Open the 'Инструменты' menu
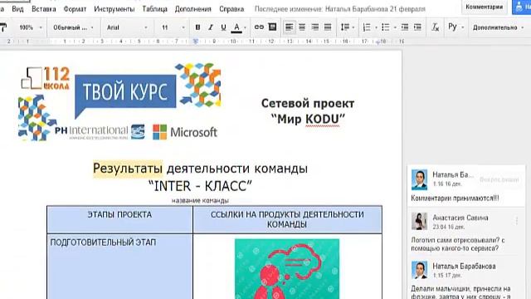The height and width of the screenshot is (299, 531). pos(114,9)
